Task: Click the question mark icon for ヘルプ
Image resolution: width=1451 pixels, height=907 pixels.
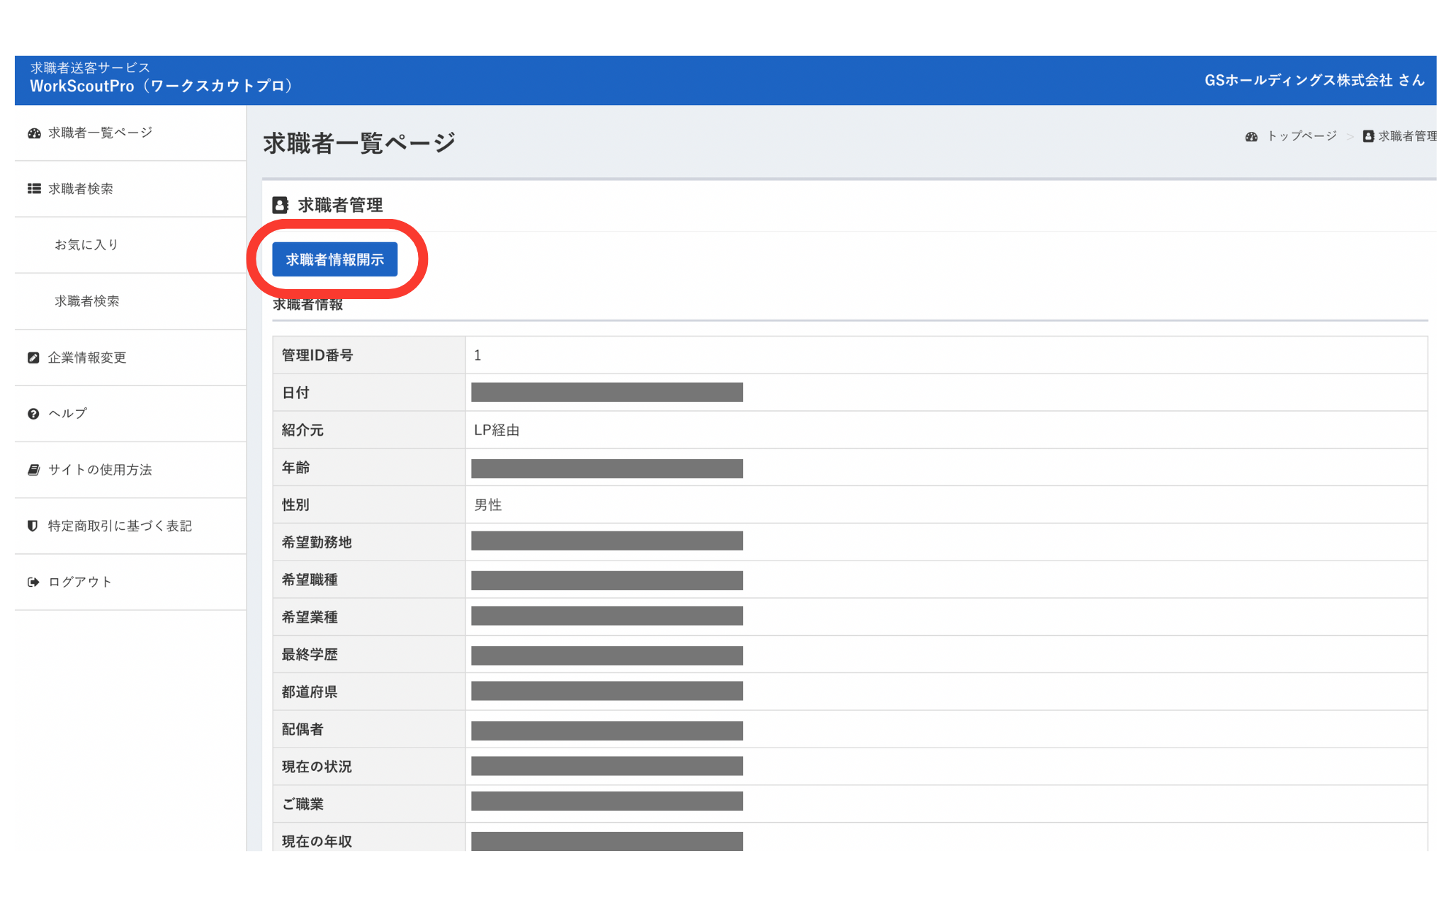Action: pos(33,414)
